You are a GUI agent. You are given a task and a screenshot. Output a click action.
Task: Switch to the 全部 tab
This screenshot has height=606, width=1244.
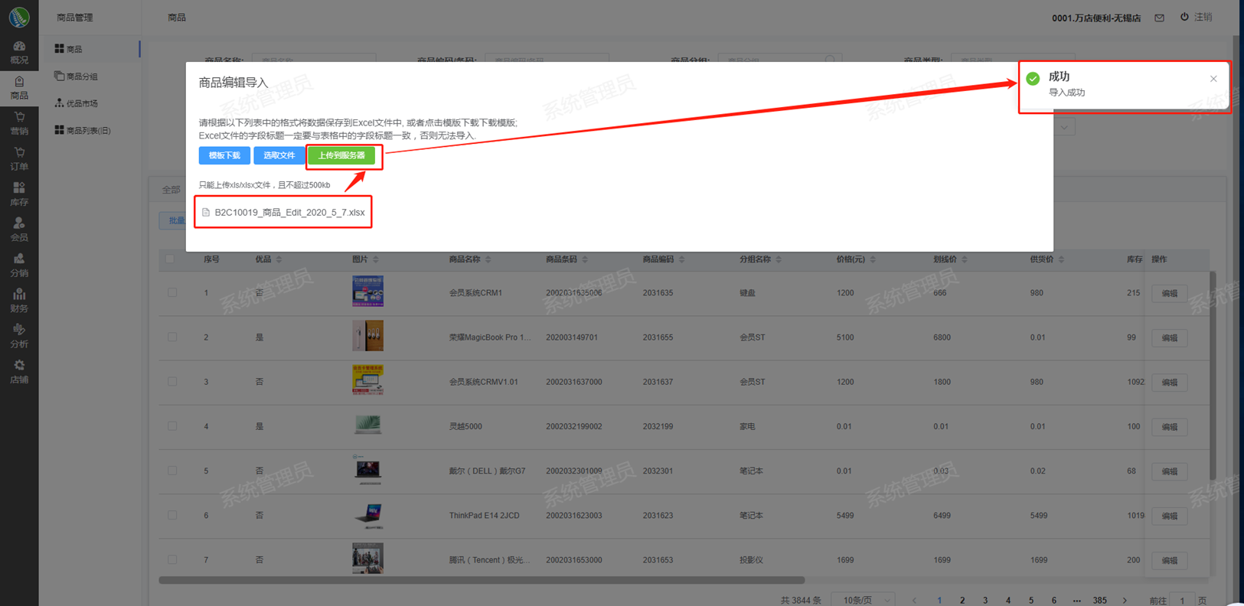click(x=171, y=190)
